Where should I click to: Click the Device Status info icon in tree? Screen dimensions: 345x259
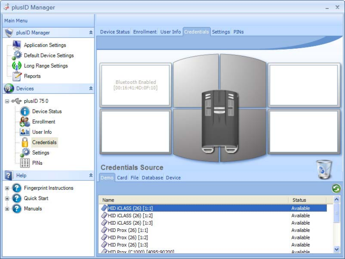pyautogui.click(x=25, y=111)
